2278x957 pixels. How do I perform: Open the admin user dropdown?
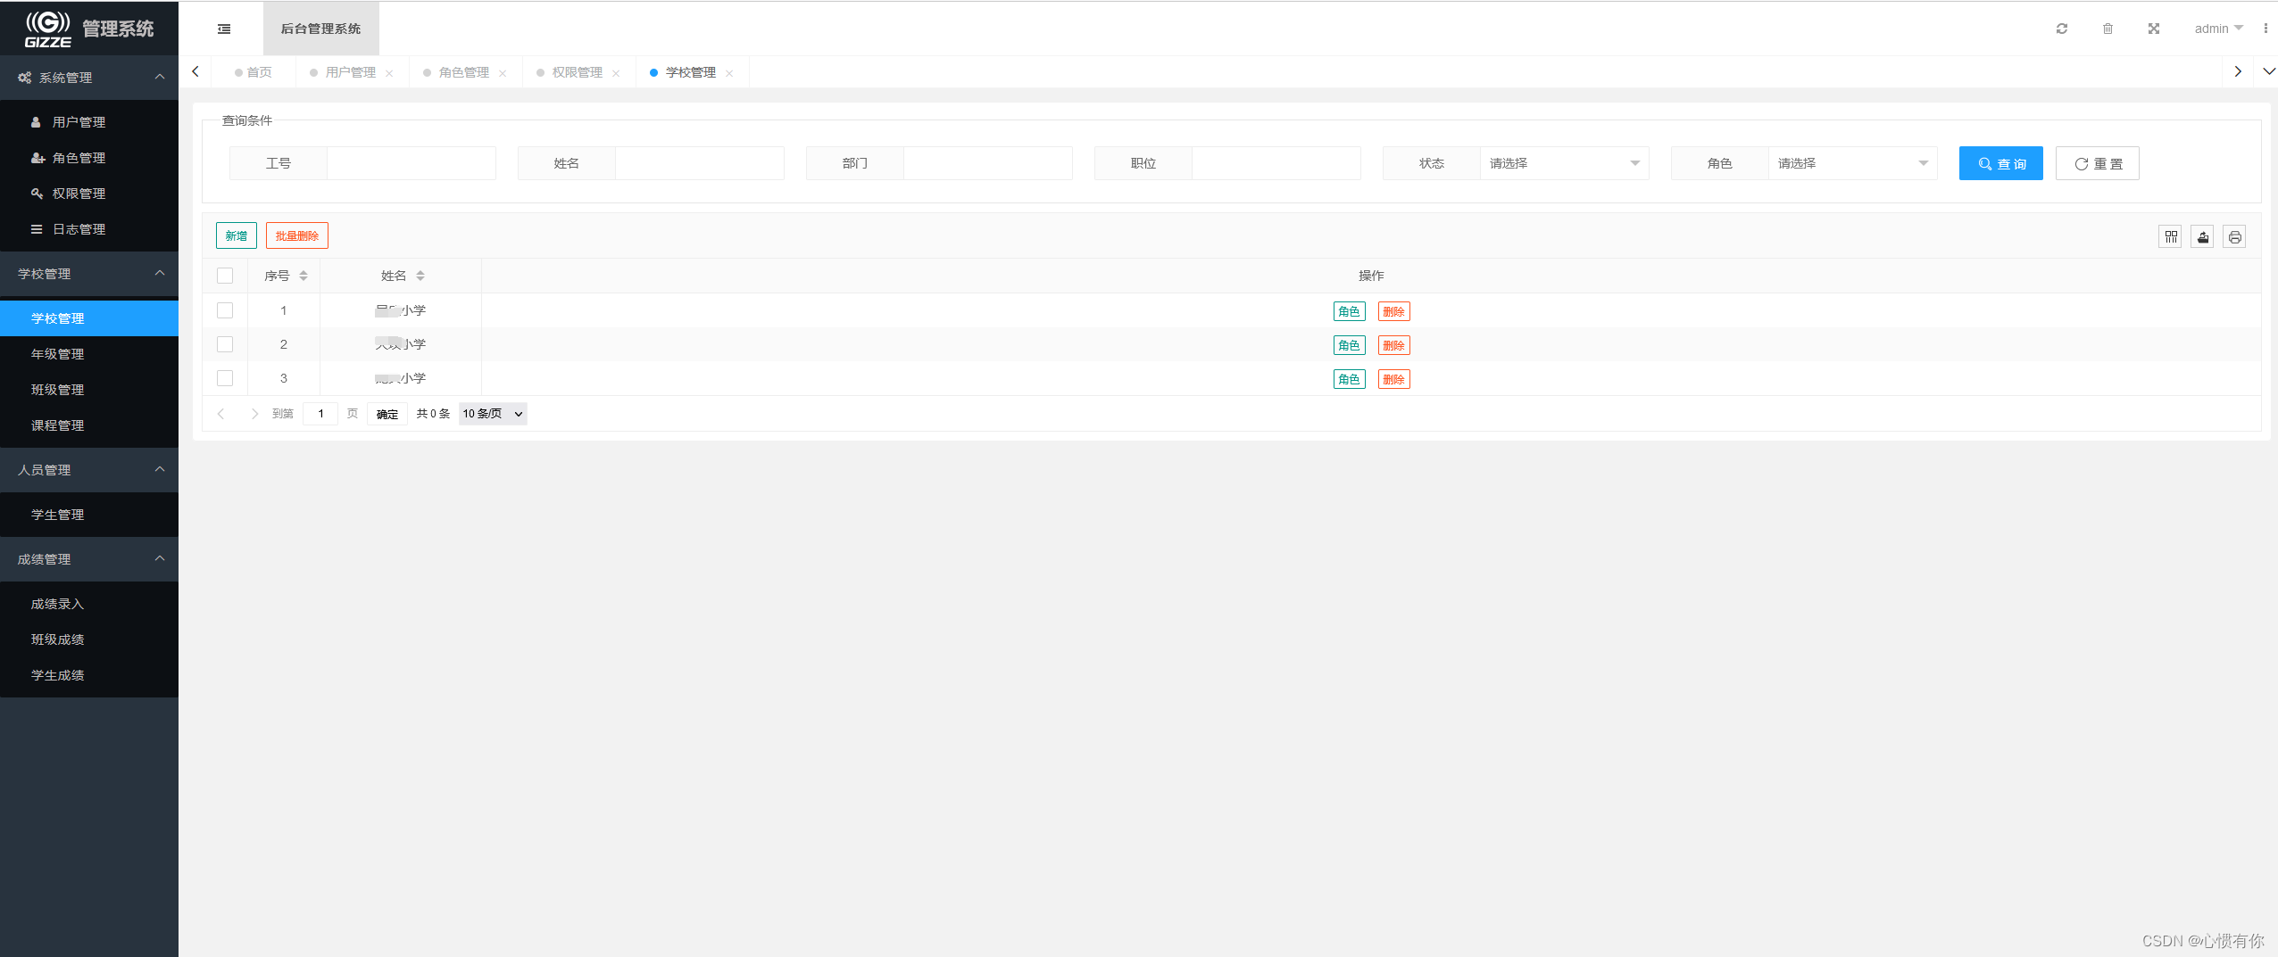2218,29
